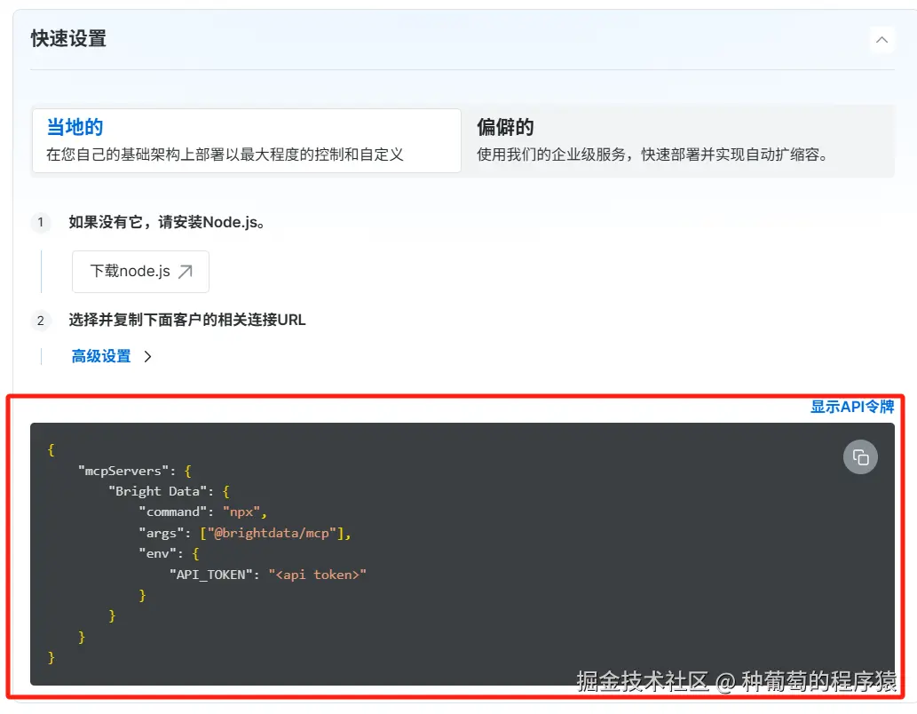Screen dimensions: 917x714
Task: Click the "env" key in code
Action: pos(158,553)
